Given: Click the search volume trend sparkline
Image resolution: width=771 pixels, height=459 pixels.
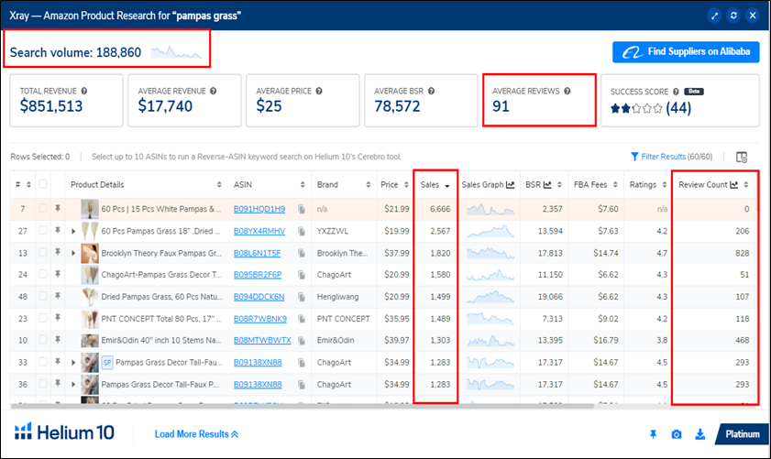Looking at the screenshot, I should click(176, 52).
